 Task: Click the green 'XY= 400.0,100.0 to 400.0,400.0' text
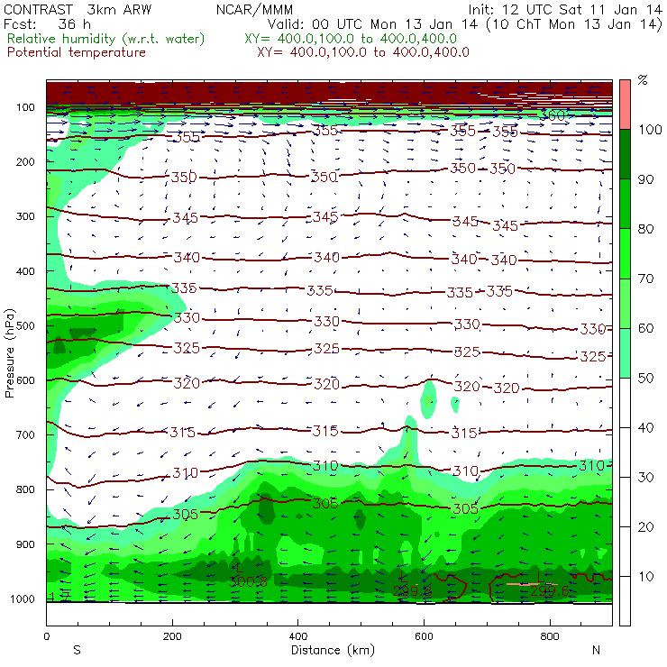(x=351, y=39)
